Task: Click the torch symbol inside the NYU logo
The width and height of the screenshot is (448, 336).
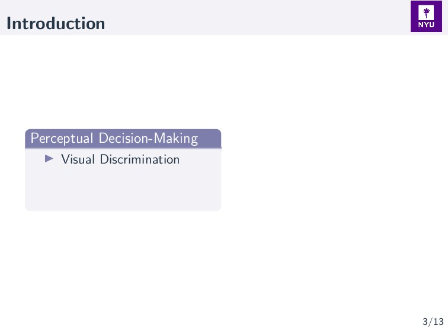Action: [x=426, y=12]
